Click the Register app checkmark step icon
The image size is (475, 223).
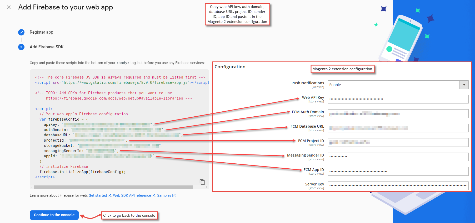[x=21, y=32]
